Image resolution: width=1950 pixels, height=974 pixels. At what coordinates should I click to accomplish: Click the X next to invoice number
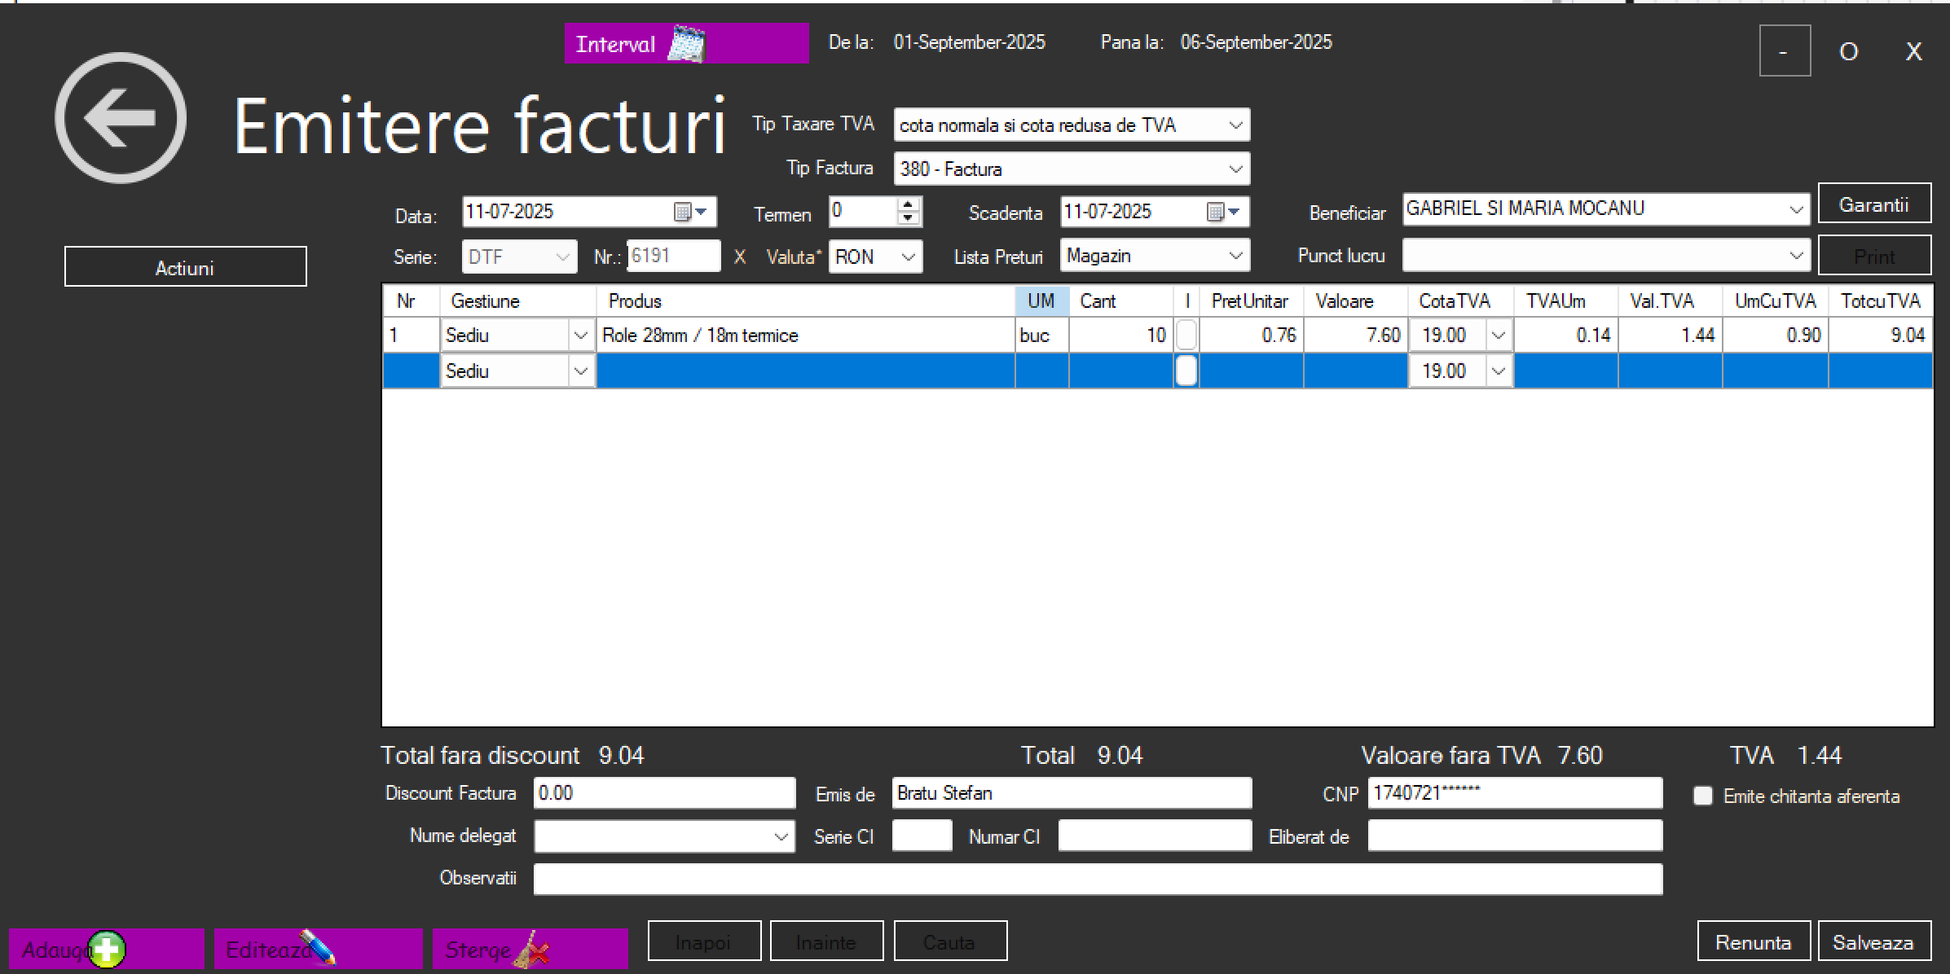click(739, 257)
